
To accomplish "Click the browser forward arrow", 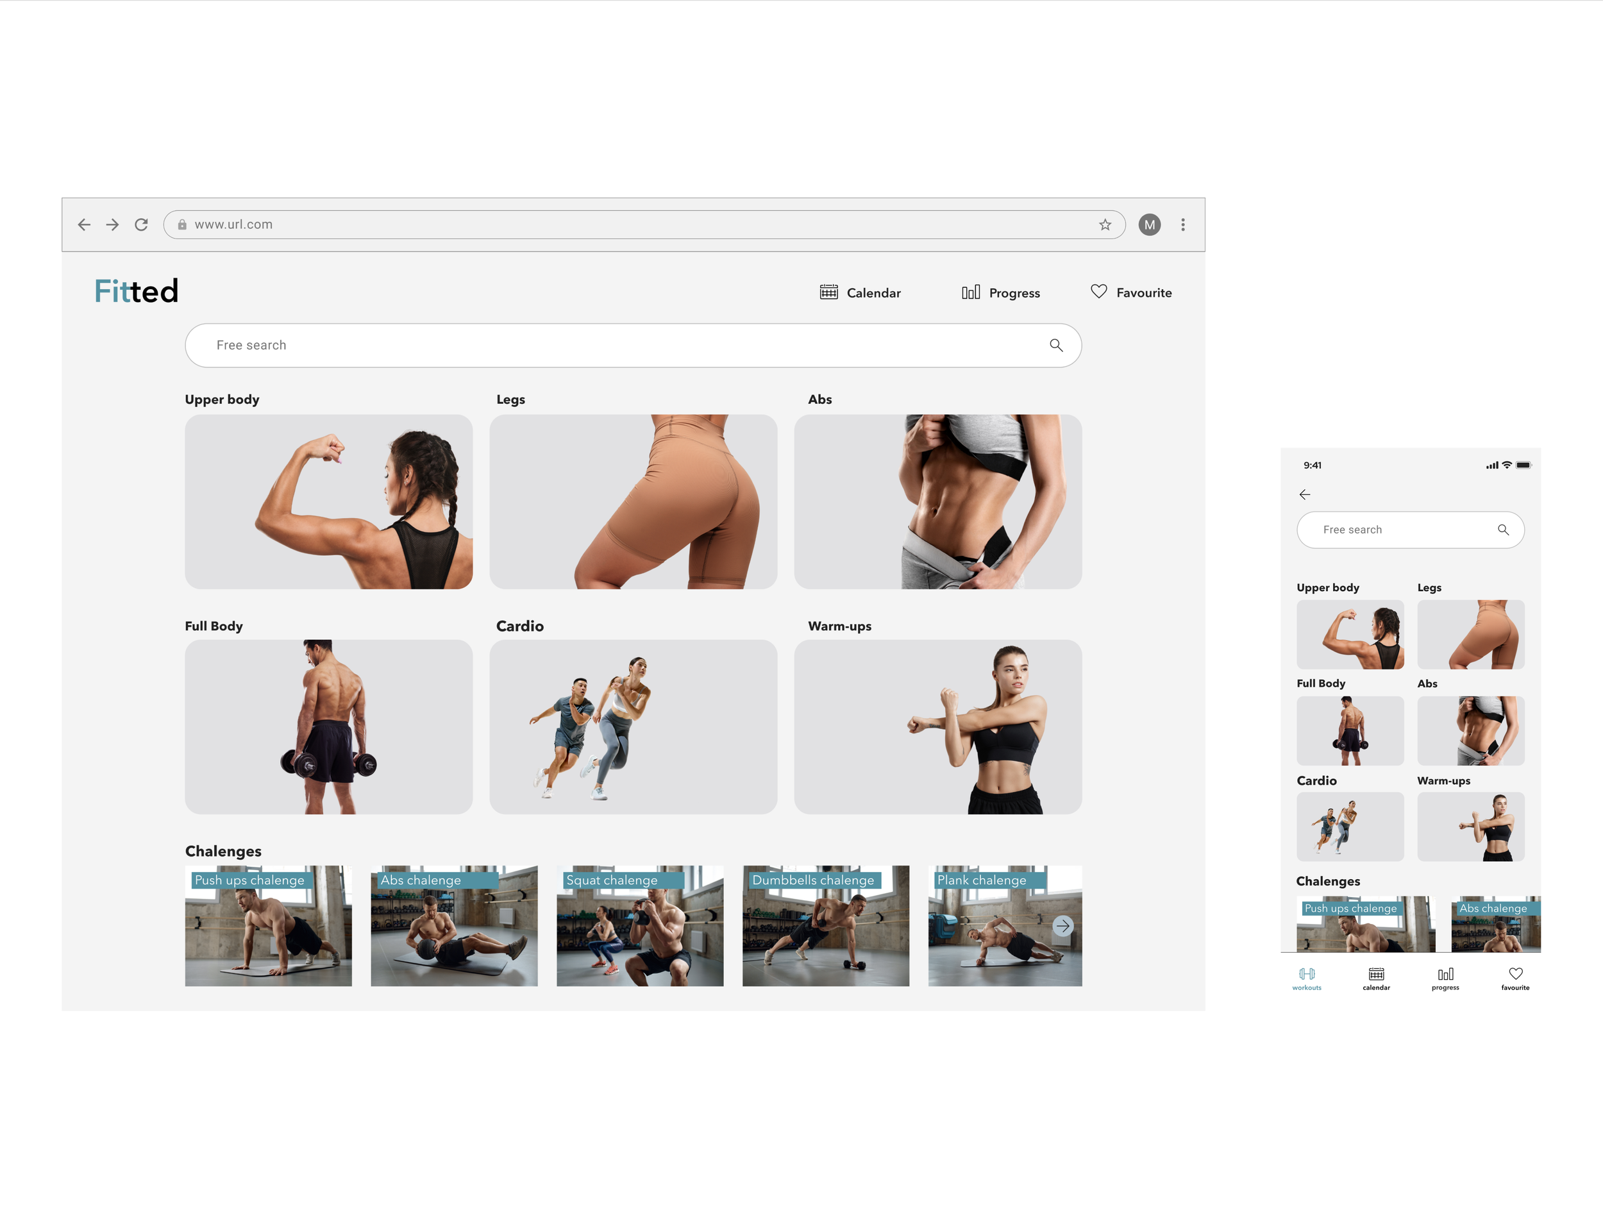I will 112,224.
